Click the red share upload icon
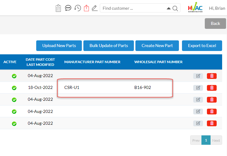 (x=86, y=8)
